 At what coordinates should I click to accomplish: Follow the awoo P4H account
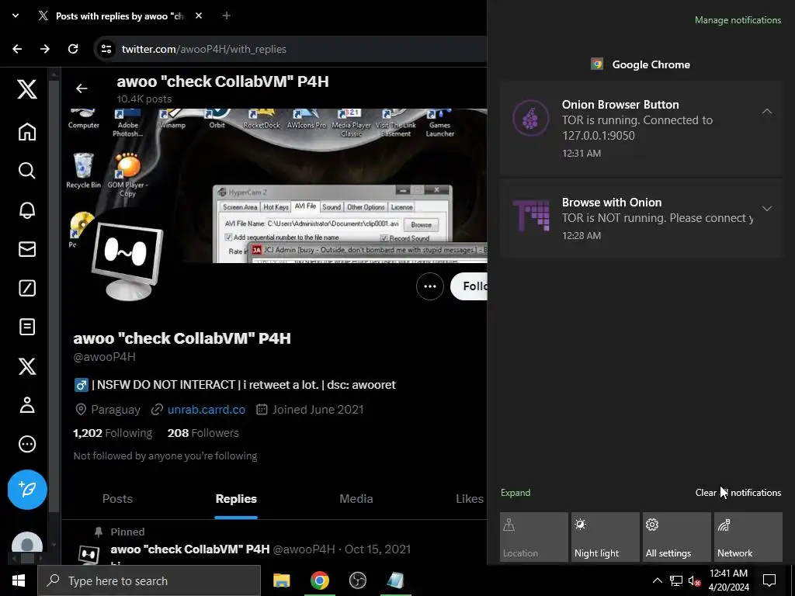click(469, 286)
